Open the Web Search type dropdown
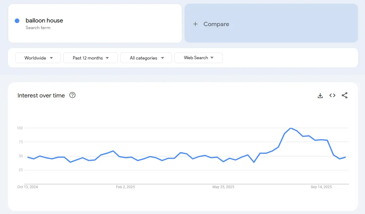The height and width of the screenshot is (214, 365). point(198,58)
